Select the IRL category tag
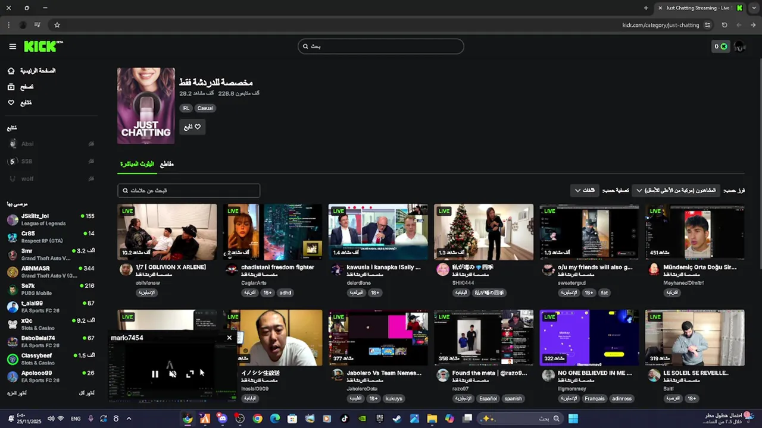Screen dimensions: 762x428 (x=186, y=108)
